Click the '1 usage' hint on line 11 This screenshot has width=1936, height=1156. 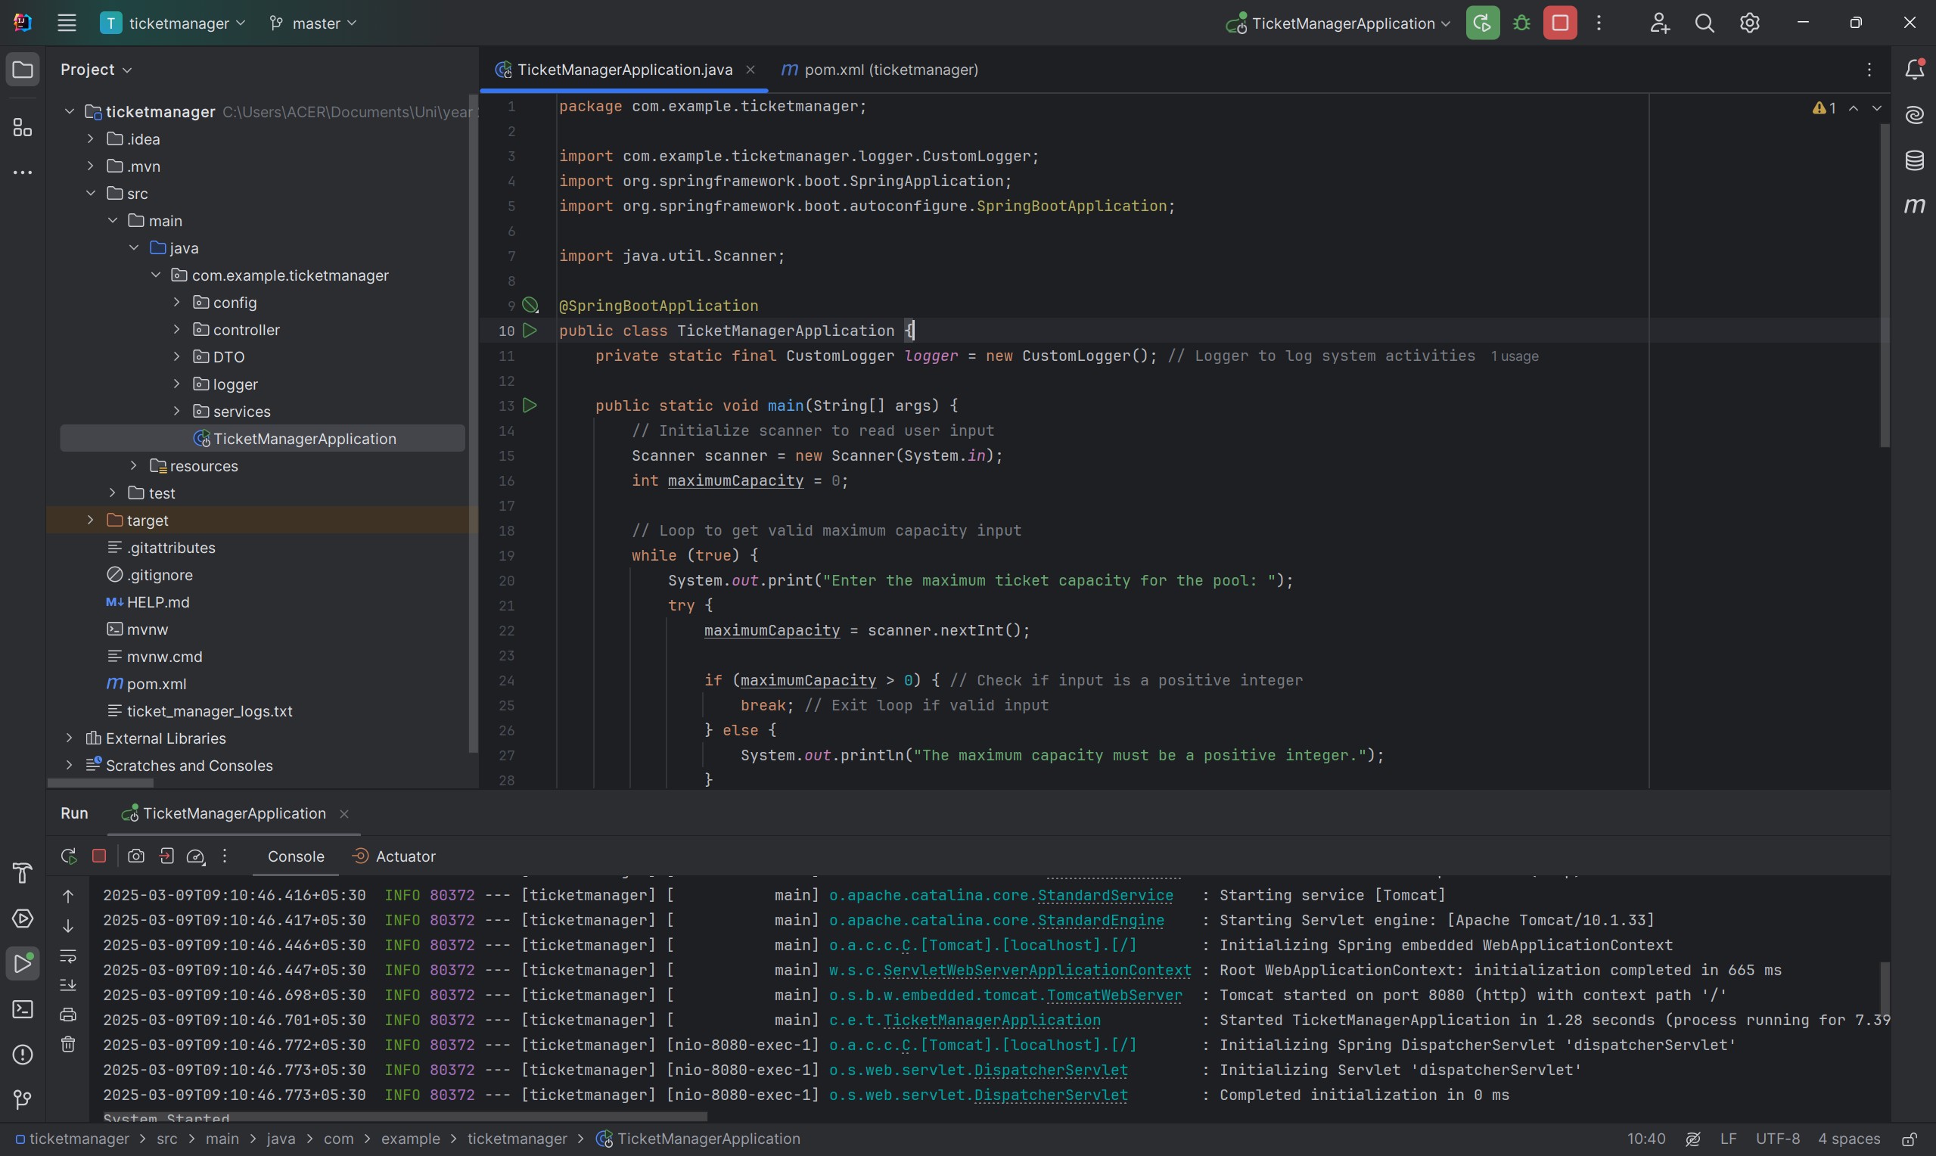(x=1514, y=357)
